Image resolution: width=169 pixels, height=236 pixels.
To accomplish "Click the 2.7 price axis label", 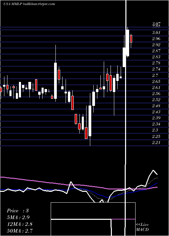I will coord(155,75).
